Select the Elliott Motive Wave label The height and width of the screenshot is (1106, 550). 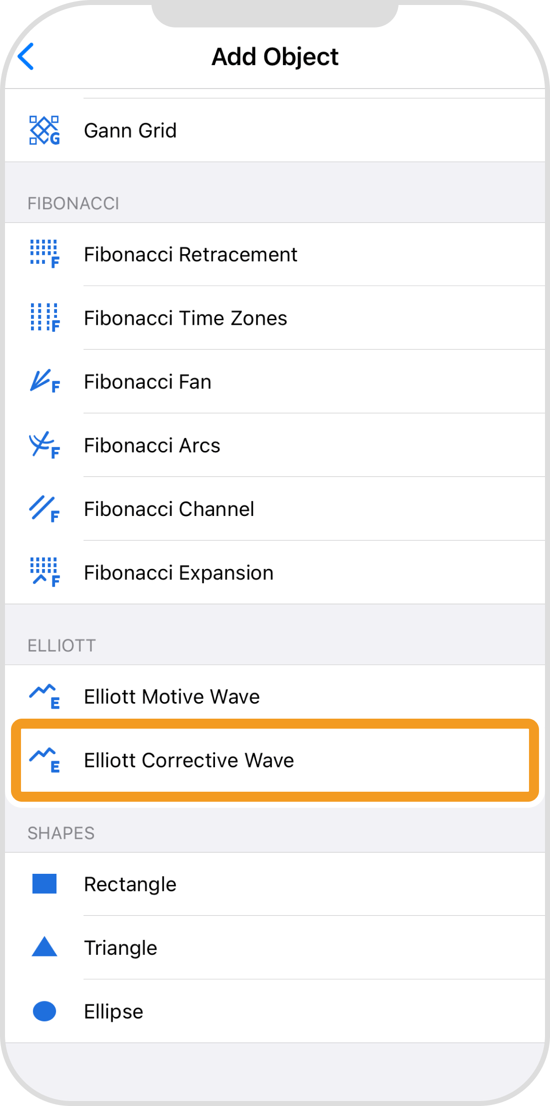click(x=171, y=697)
